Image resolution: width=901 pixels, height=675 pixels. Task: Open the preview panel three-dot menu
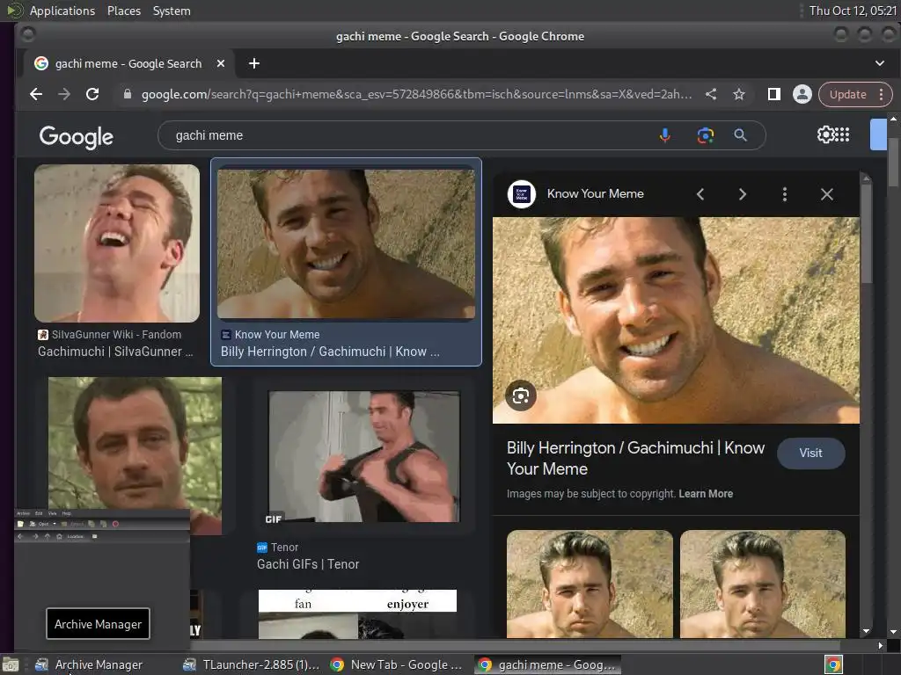click(x=784, y=194)
